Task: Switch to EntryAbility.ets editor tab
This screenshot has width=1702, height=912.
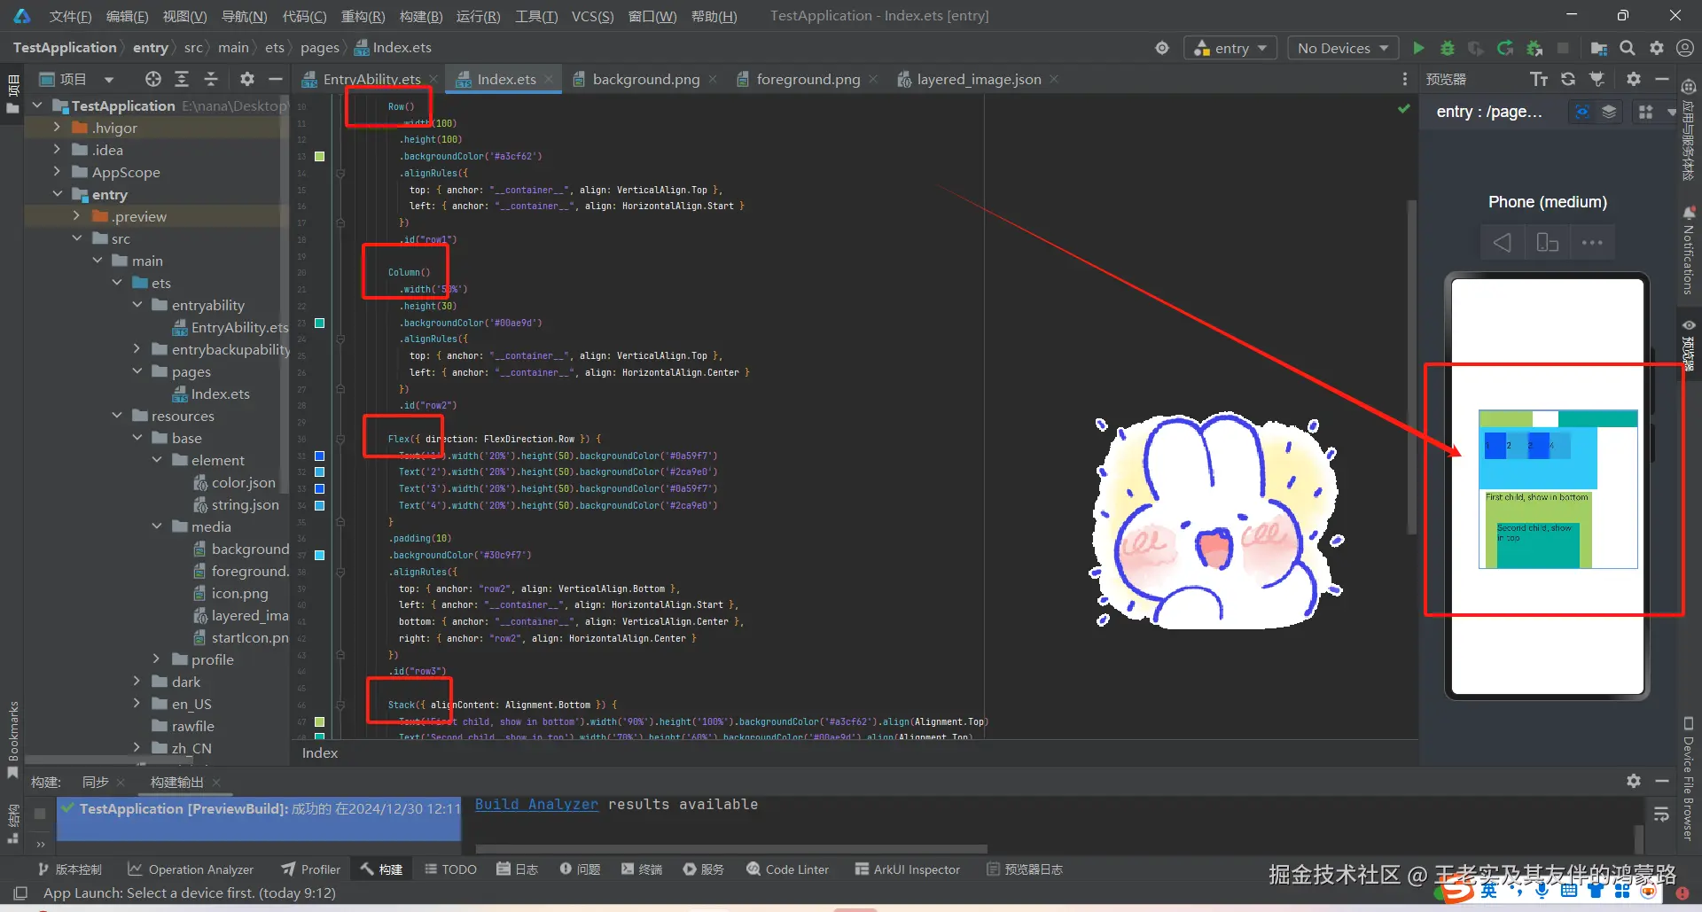Action: pyautogui.click(x=371, y=79)
